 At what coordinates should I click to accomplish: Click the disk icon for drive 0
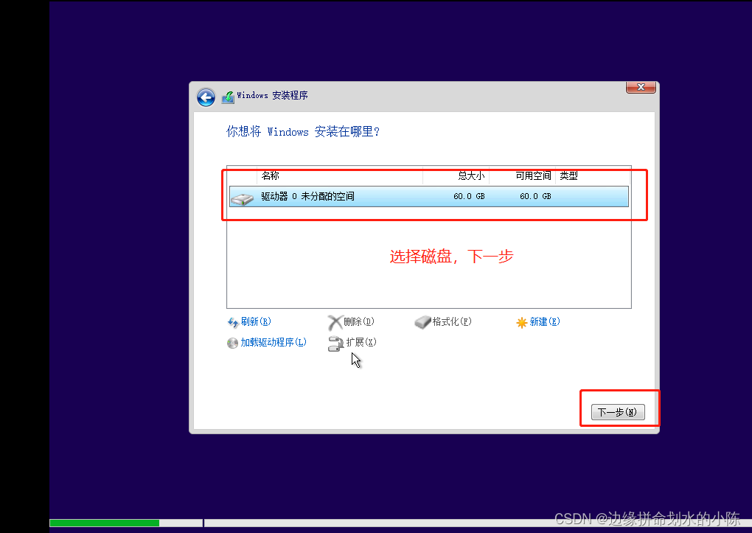243,198
